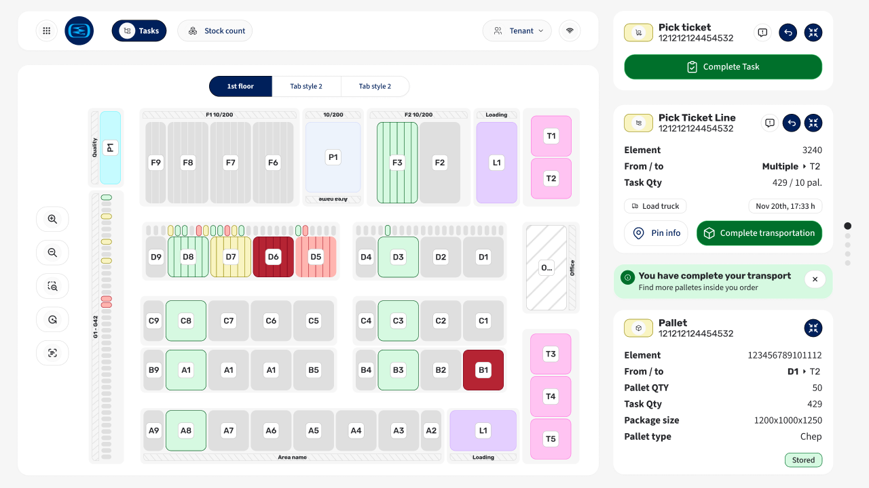Click the yellow Pick ticket cart badge
Viewport: 869px width, 488px height.
pos(639,33)
